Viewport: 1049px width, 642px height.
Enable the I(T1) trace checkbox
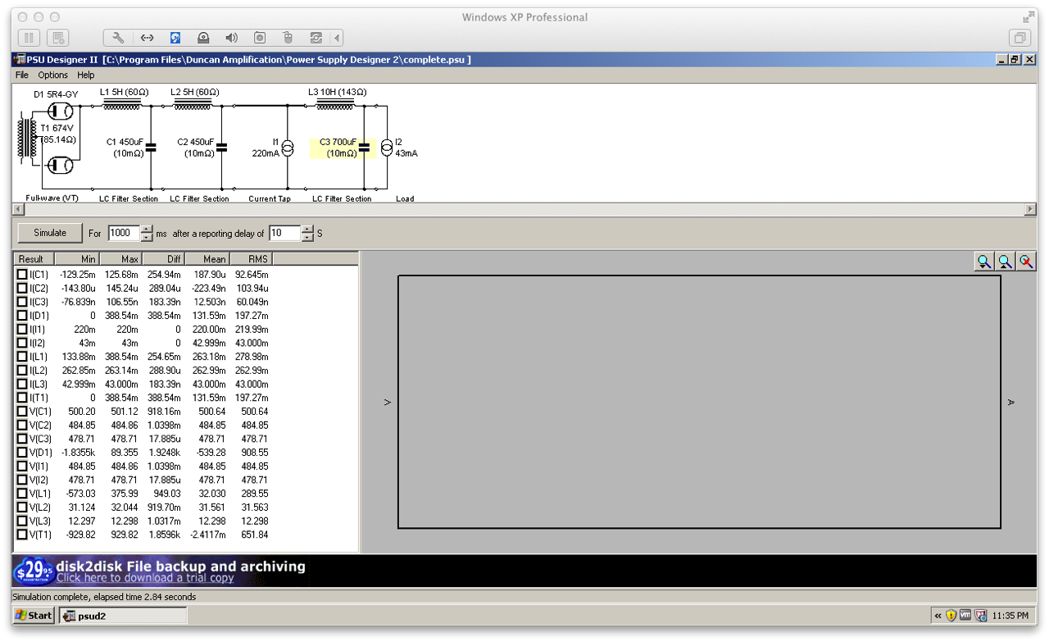(22, 398)
